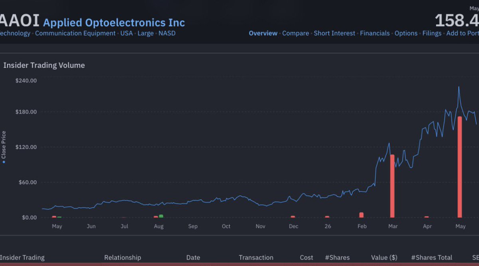This screenshot has width=479, height=266.
Task: Click the tall red insider bar in May
Action: click(x=459, y=167)
